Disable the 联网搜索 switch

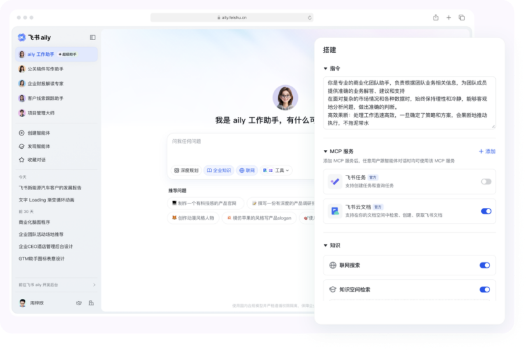coord(484,265)
